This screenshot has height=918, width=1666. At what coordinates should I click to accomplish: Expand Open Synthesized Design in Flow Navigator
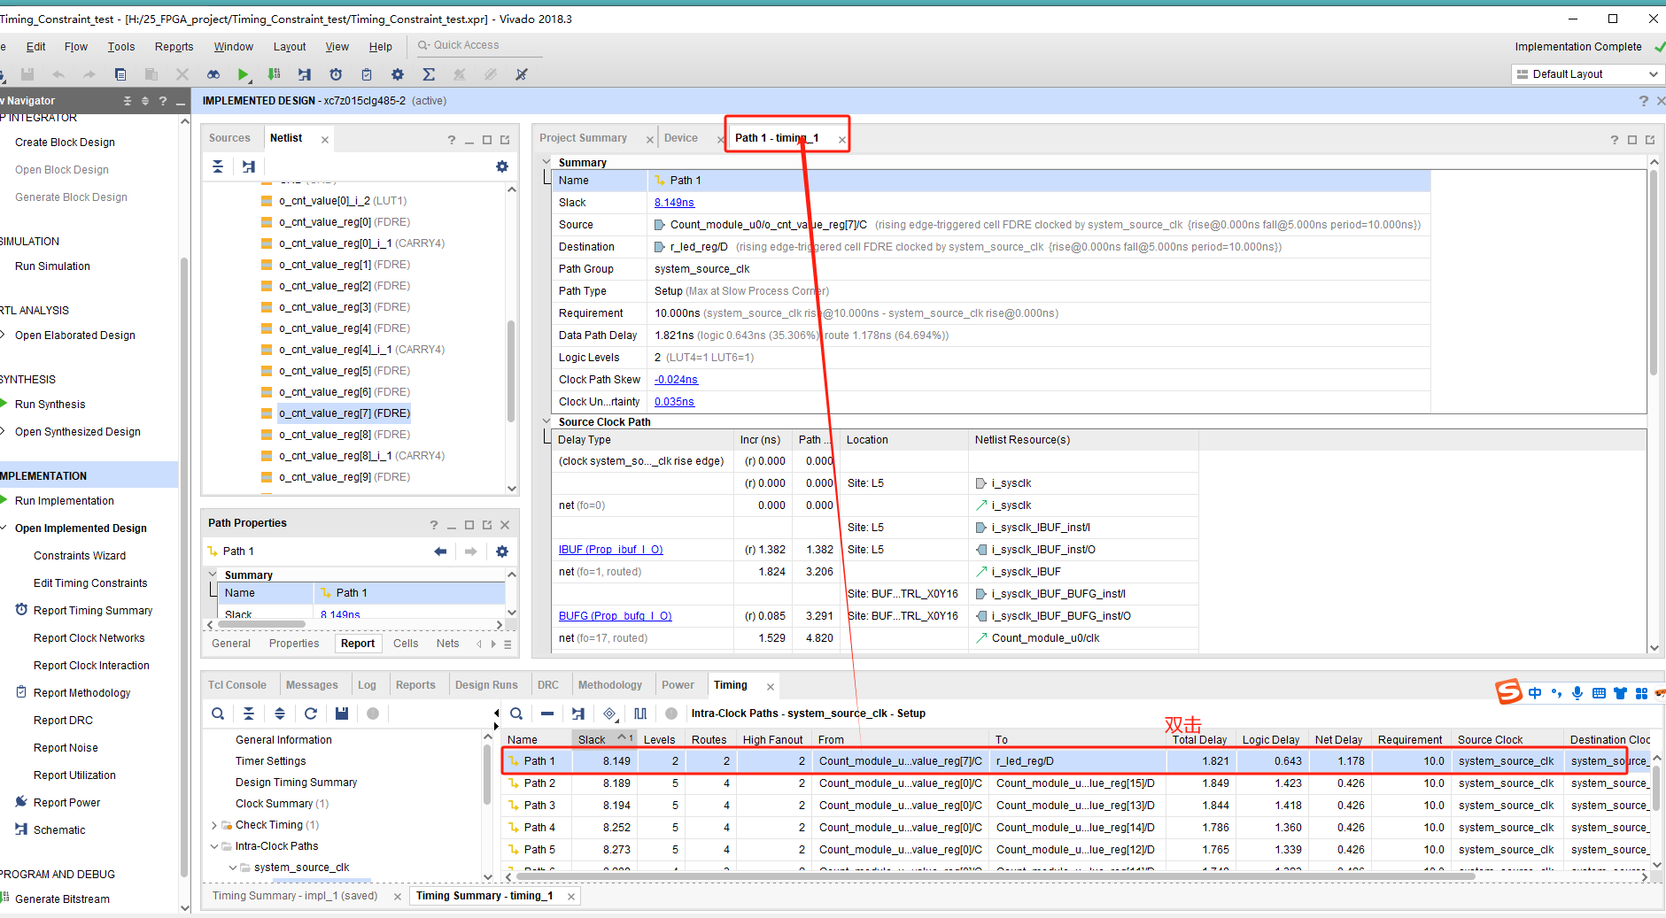4,431
